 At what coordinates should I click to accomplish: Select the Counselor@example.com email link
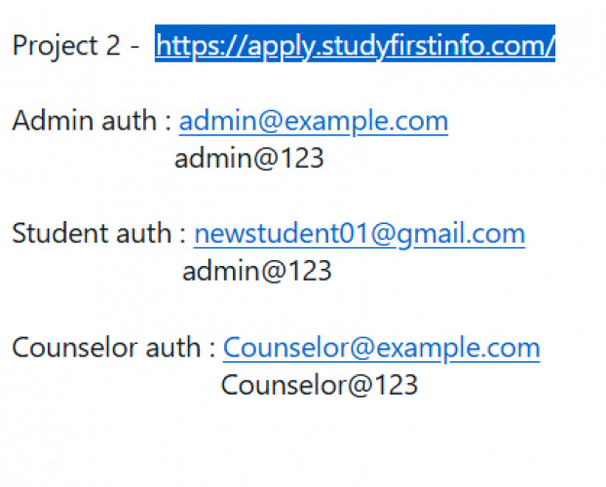click(381, 348)
